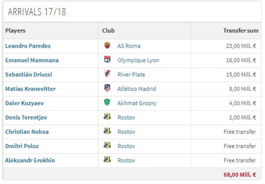Click the River Plate crest icon
The image size is (265, 184).
coord(107,74)
